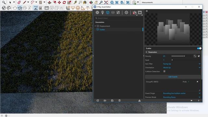The image size is (208, 117).
Task: Edit Prob value for Group#2-38653
Action: [189, 82]
